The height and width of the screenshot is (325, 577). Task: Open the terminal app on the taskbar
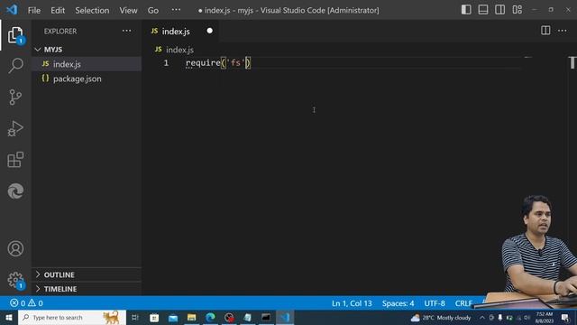coord(266,318)
